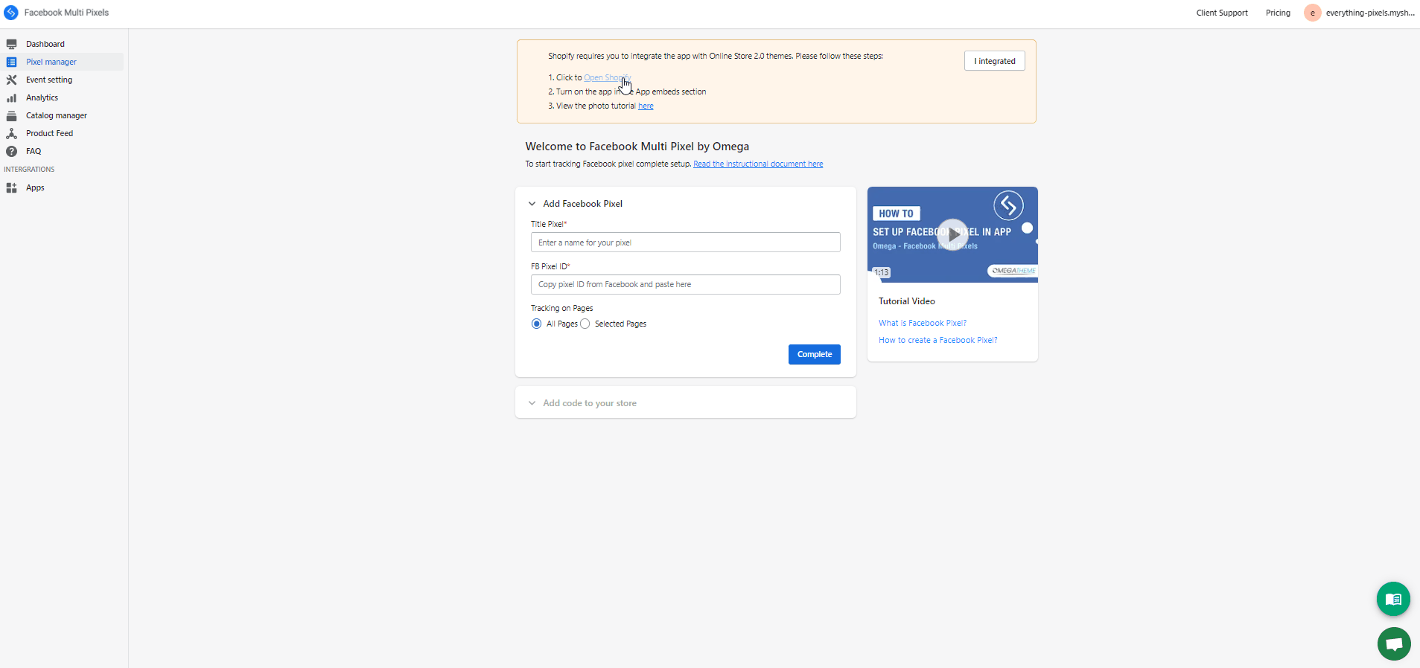Select the Selected Pages radio button
The width and height of the screenshot is (1420, 668).
click(x=585, y=324)
